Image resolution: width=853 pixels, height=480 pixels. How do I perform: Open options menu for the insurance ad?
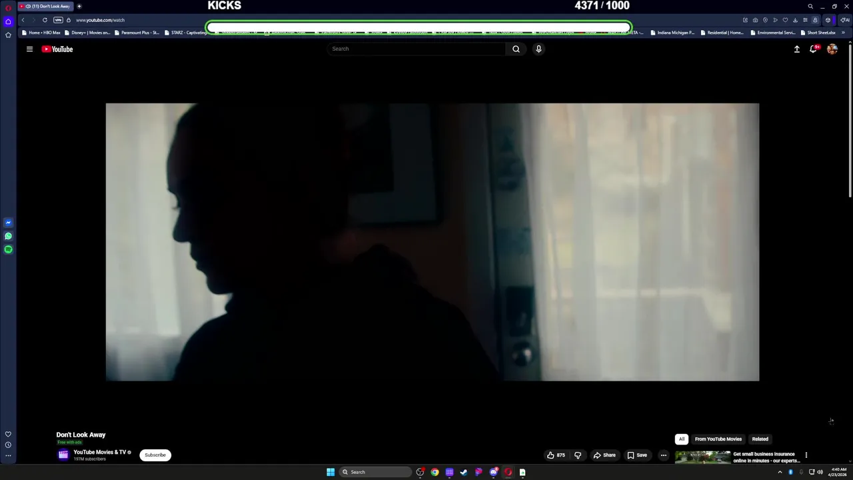(x=806, y=455)
